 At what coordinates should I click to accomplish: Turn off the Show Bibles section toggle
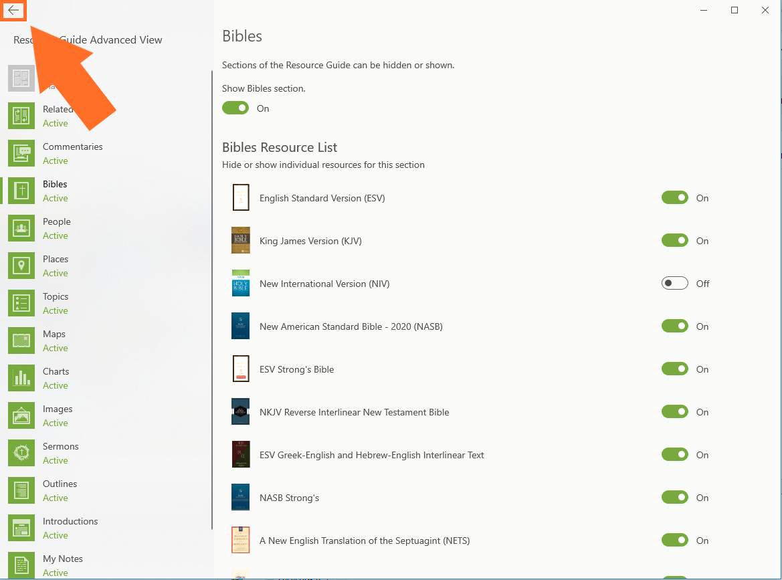tap(235, 108)
